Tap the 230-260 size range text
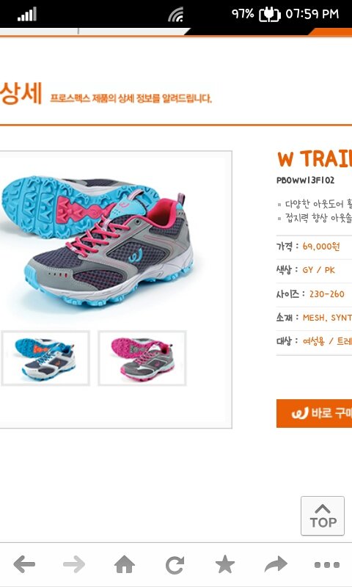Screen dimensions: 352x587 (x=326, y=294)
